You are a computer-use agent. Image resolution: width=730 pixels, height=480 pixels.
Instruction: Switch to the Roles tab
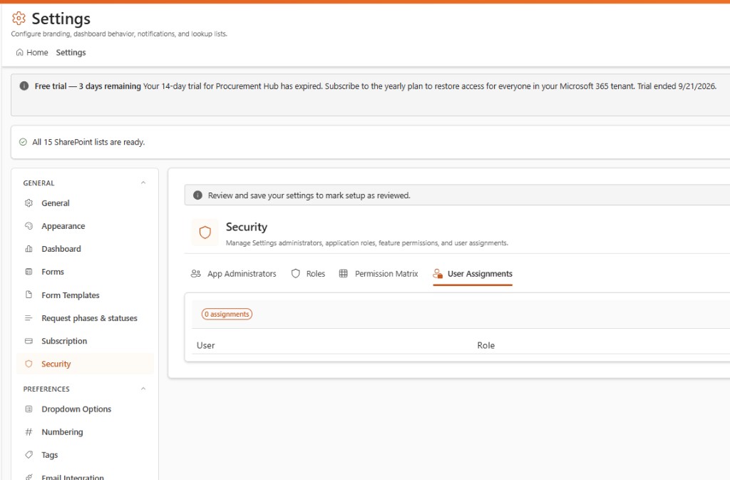(x=308, y=274)
